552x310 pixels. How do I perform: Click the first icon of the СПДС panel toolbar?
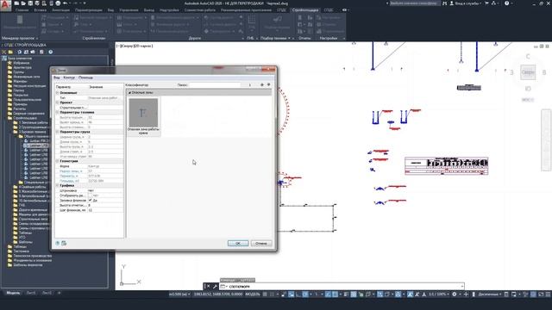4,52
